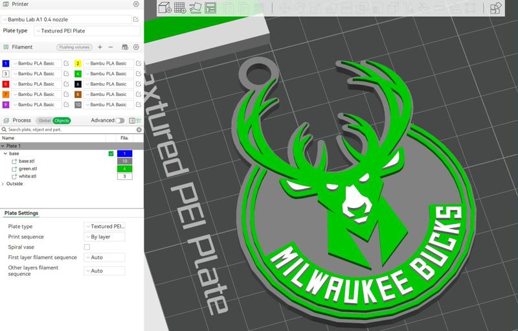Image resolution: width=518 pixels, height=331 pixels.
Task: Change filament 10 assignment for base.stl
Action: click(x=125, y=161)
